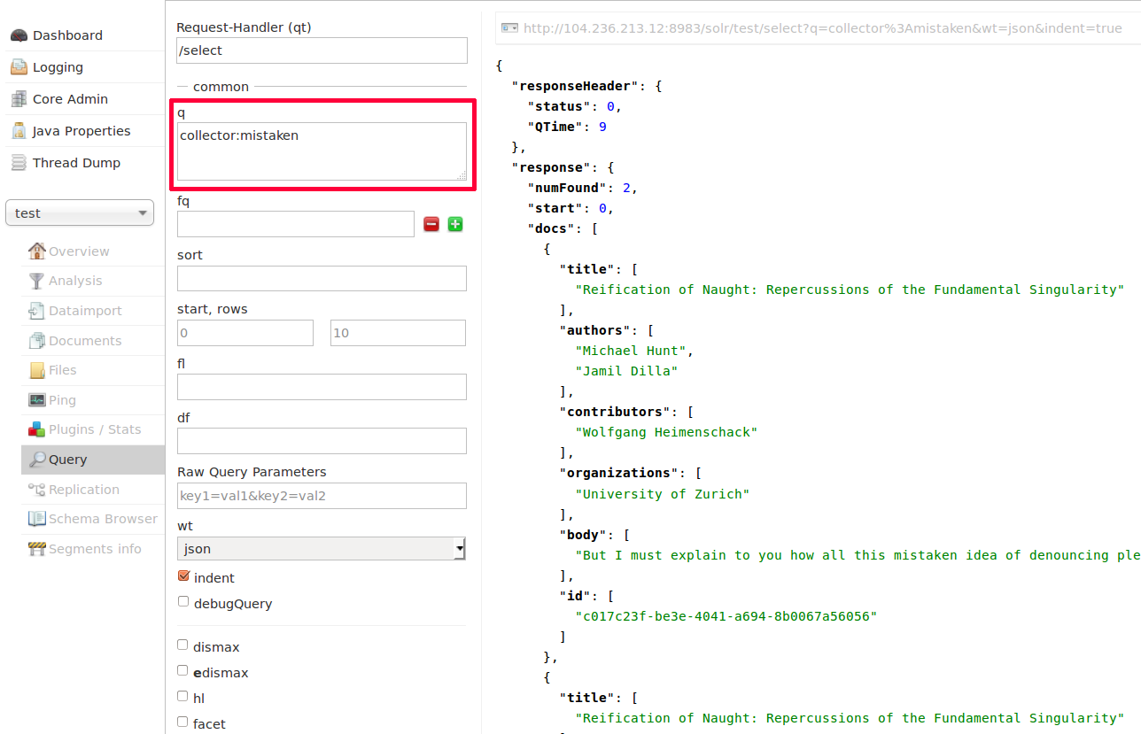Click the fl input field
The height and width of the screenshot is (734, 1141).
(x=322, y=387)
